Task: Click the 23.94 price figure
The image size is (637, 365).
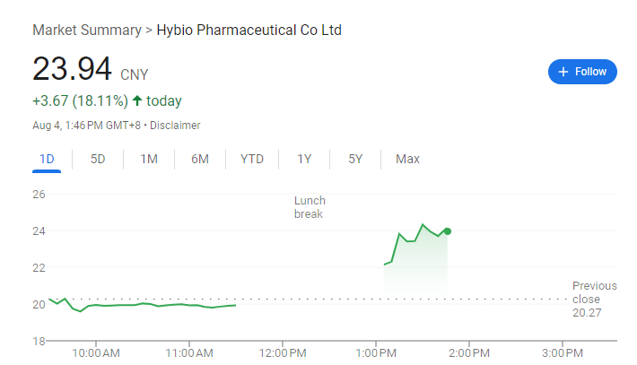Action: point(72,70)
